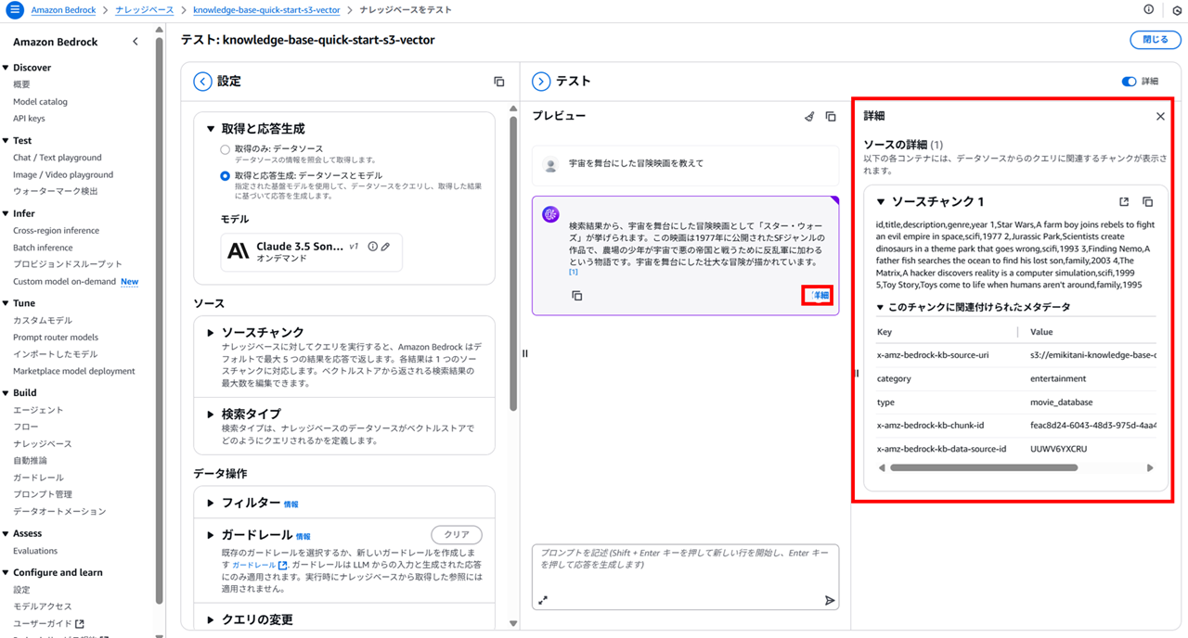The height and width of the screenshot is (638, 1188).
Task: Select 取得のみ: データソース option
Action: (225, 149)
